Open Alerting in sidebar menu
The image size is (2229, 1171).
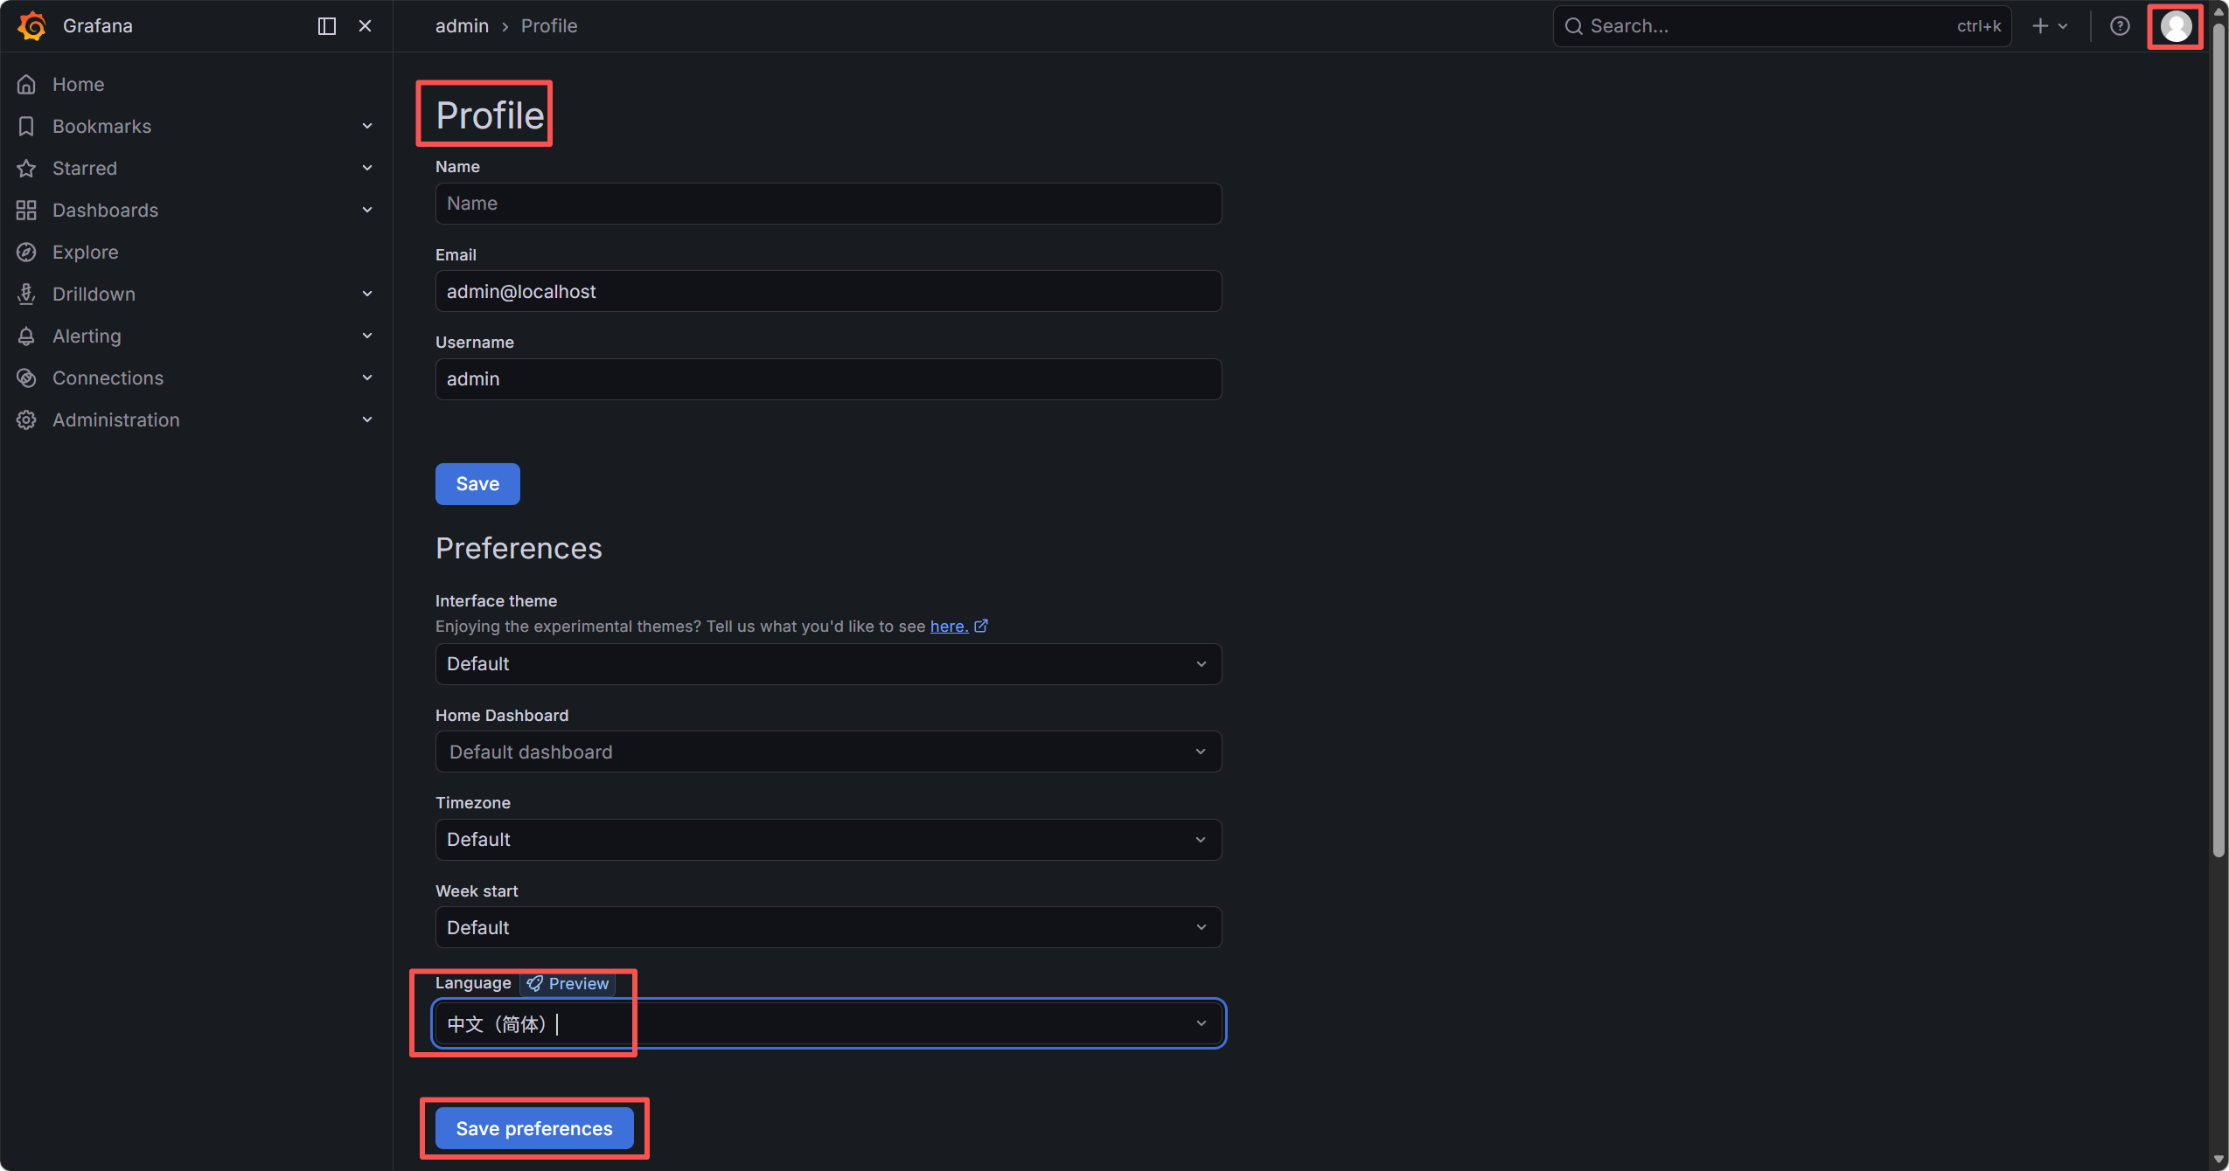pos(87,336)
